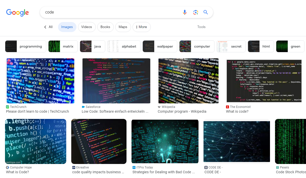
Task: Select the matrix filter chip
Action: point(63,46)
